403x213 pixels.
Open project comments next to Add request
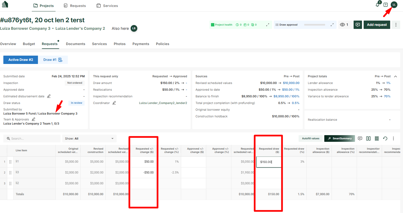[x=358, y=25]
